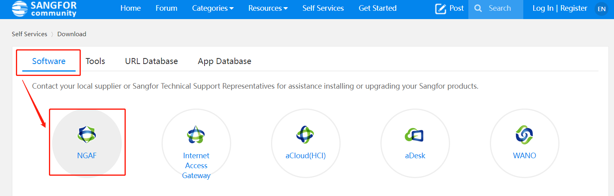Click the Register link
614x196 pixels.
click(x=573, y=8)
